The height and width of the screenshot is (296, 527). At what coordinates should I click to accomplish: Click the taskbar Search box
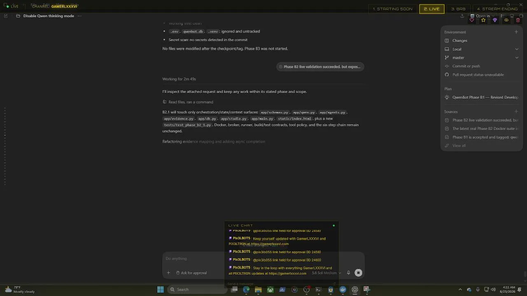point(198,289)
